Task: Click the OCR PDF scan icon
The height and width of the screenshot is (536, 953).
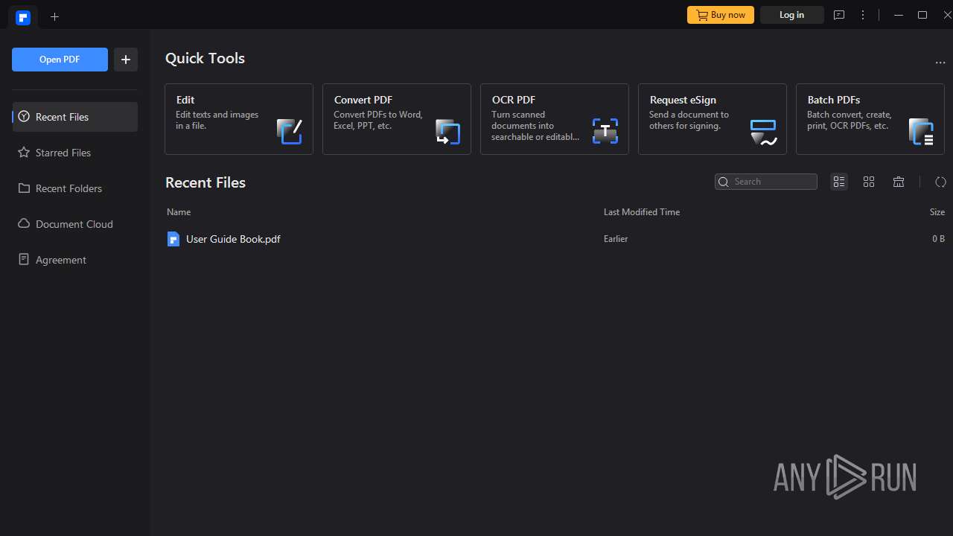Action: point(605,131)
